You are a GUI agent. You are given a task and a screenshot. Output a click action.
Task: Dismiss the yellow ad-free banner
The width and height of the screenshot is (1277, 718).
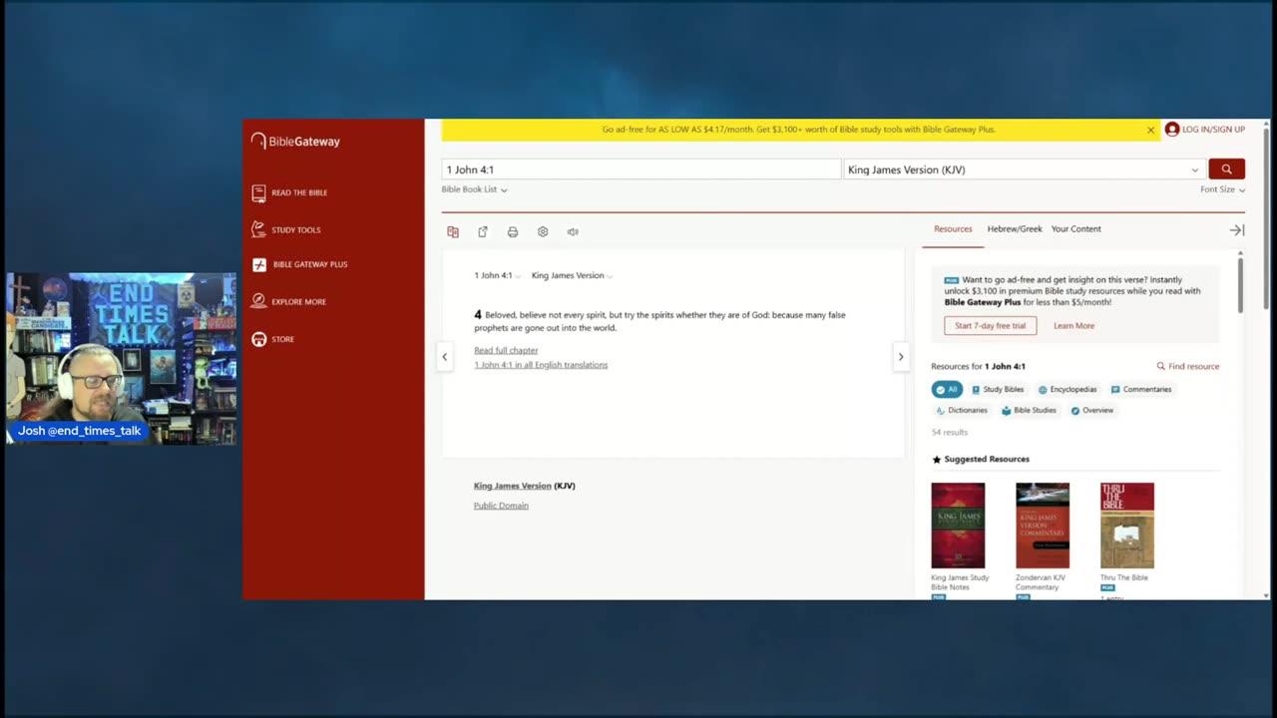click(x=1150, y=130)
